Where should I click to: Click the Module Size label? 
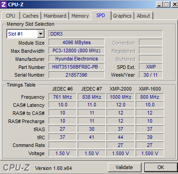(x=31, y=43)
